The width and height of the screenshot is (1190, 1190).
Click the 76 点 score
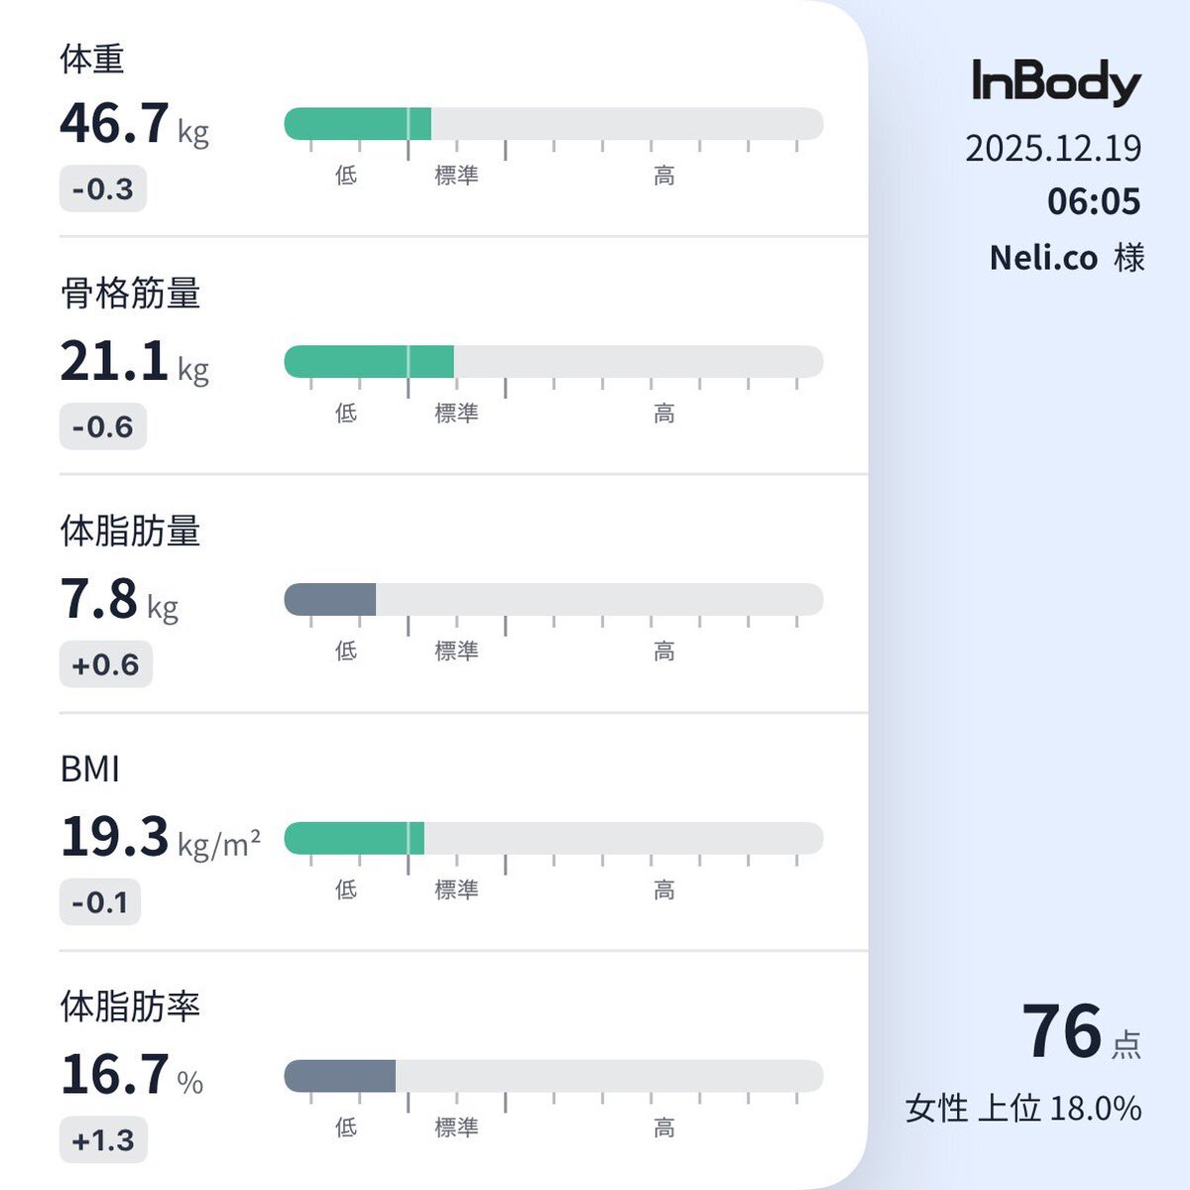1081,1033
